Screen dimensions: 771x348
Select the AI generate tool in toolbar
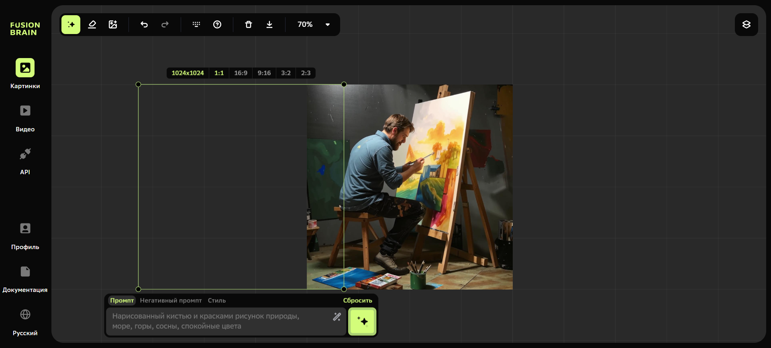coord(71,25)
